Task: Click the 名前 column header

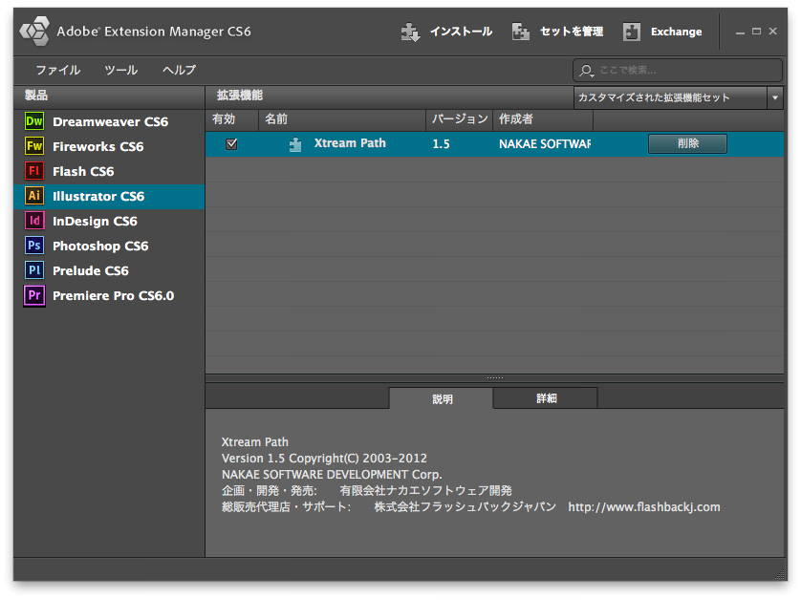Action: (x=342, y=119)
